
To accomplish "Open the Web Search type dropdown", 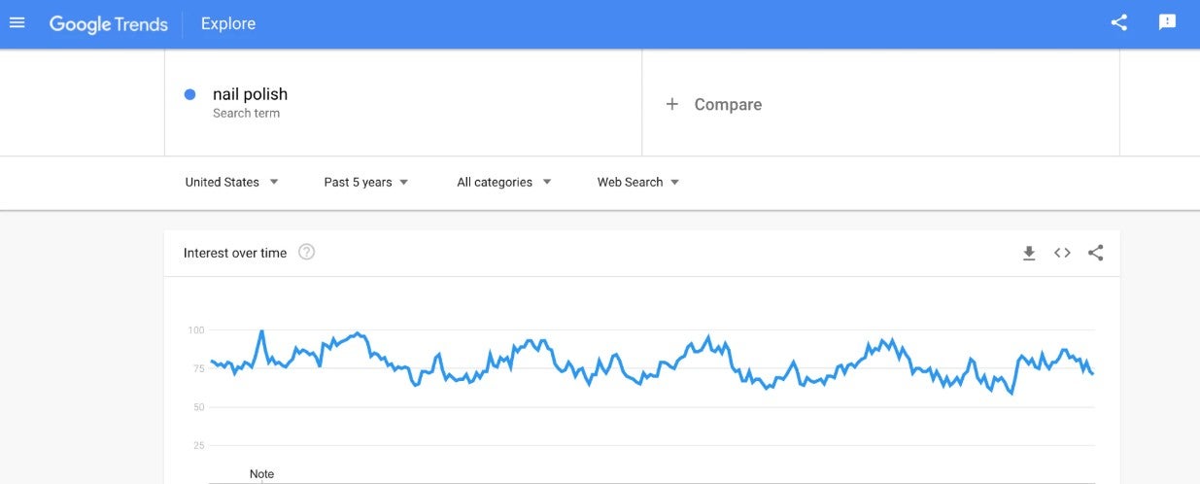I will pyautogui.click(x=637, y=182).
